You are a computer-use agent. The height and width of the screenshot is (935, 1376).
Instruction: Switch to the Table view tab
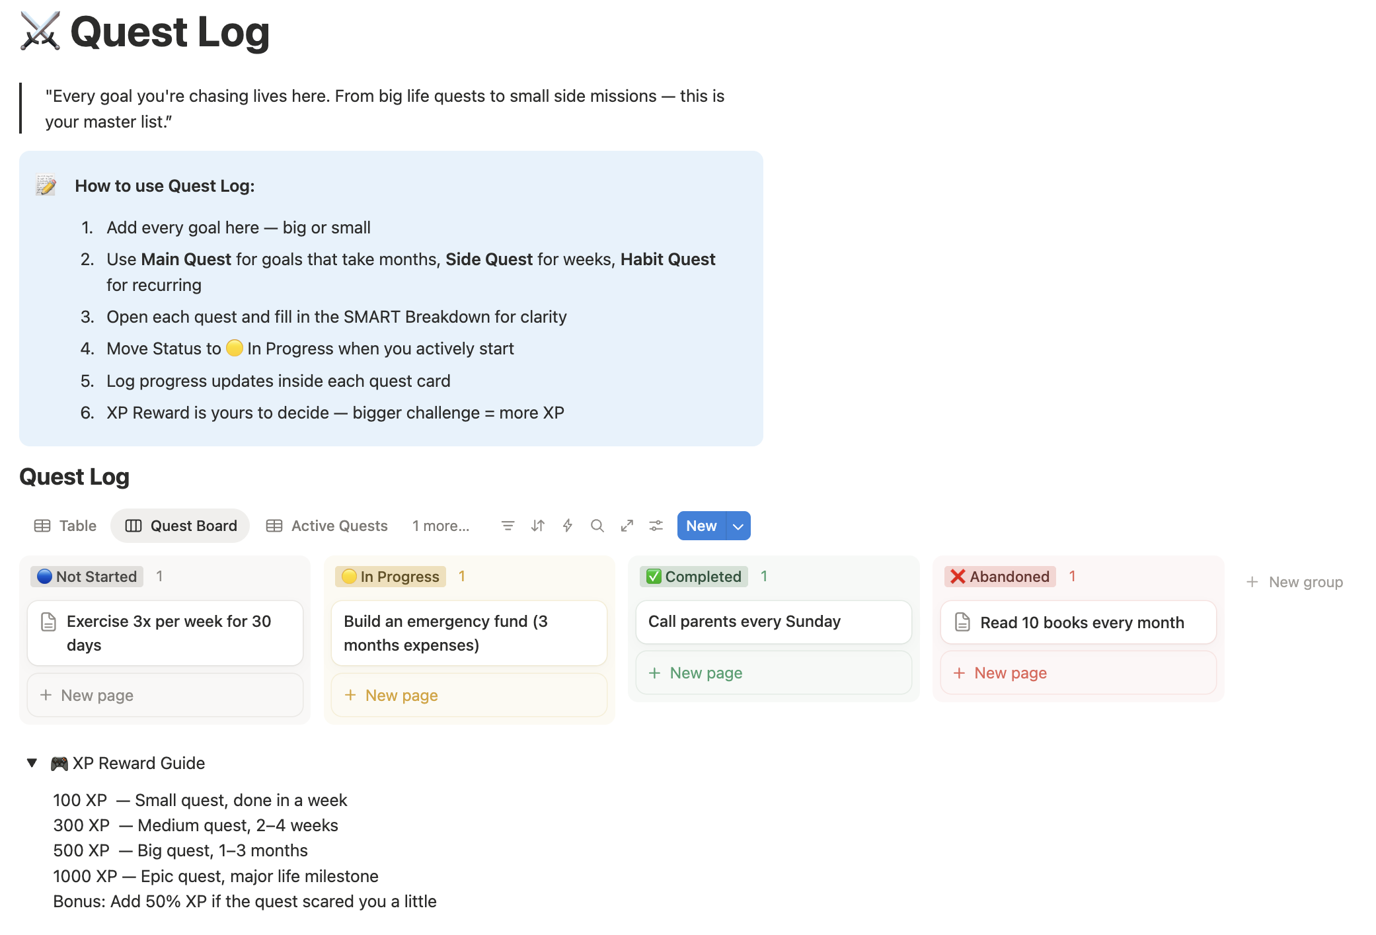point(65,526)
